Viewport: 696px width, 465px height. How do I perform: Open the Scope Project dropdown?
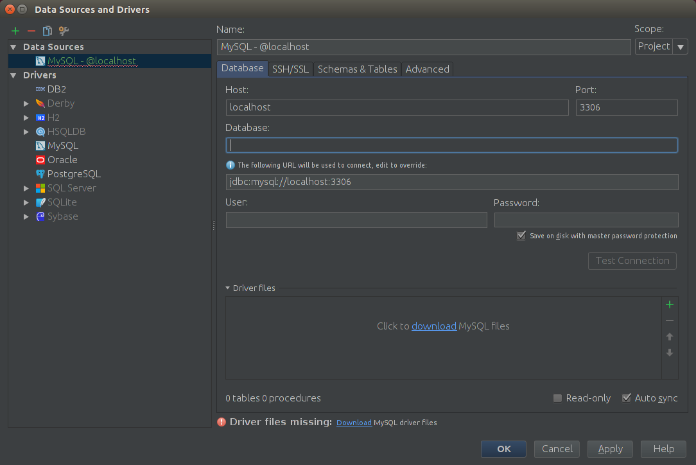click(x=680, y=47)
